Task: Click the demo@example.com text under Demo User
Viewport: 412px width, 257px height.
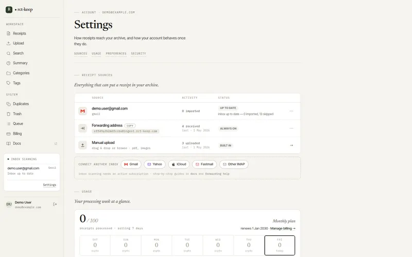Action: click(x=28, y=207)
